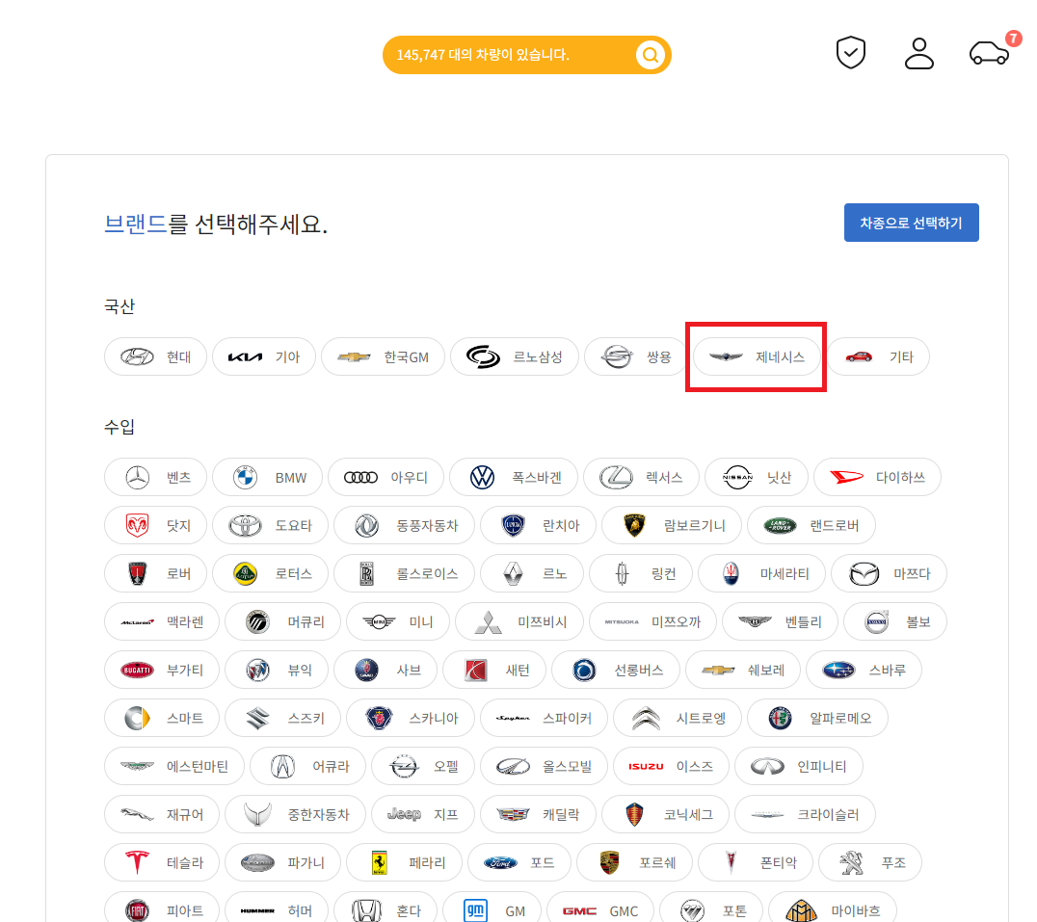The image size is (1037, 922).
Task: Click the green Land Rover logo
Action: [x=780, y=525]
